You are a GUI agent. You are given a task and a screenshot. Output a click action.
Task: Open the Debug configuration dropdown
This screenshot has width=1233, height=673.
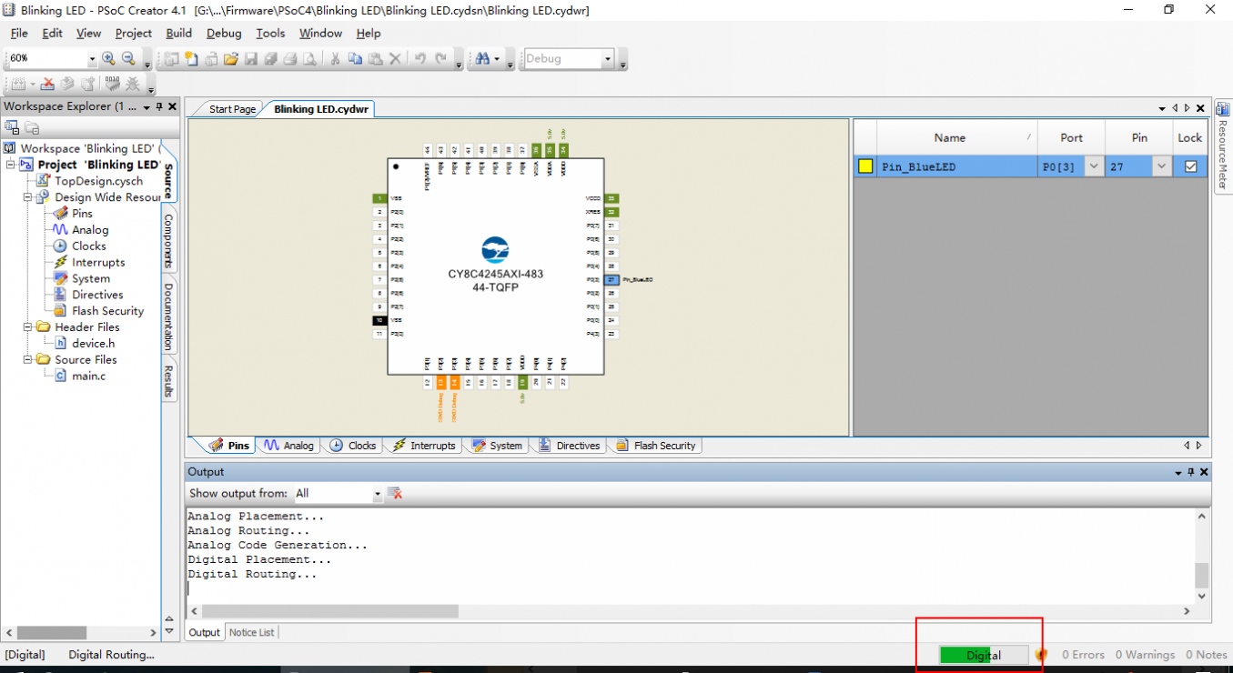click(608, 59)
